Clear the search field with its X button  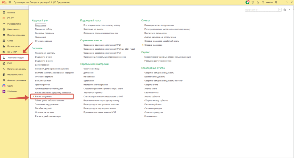click(280, 10)
